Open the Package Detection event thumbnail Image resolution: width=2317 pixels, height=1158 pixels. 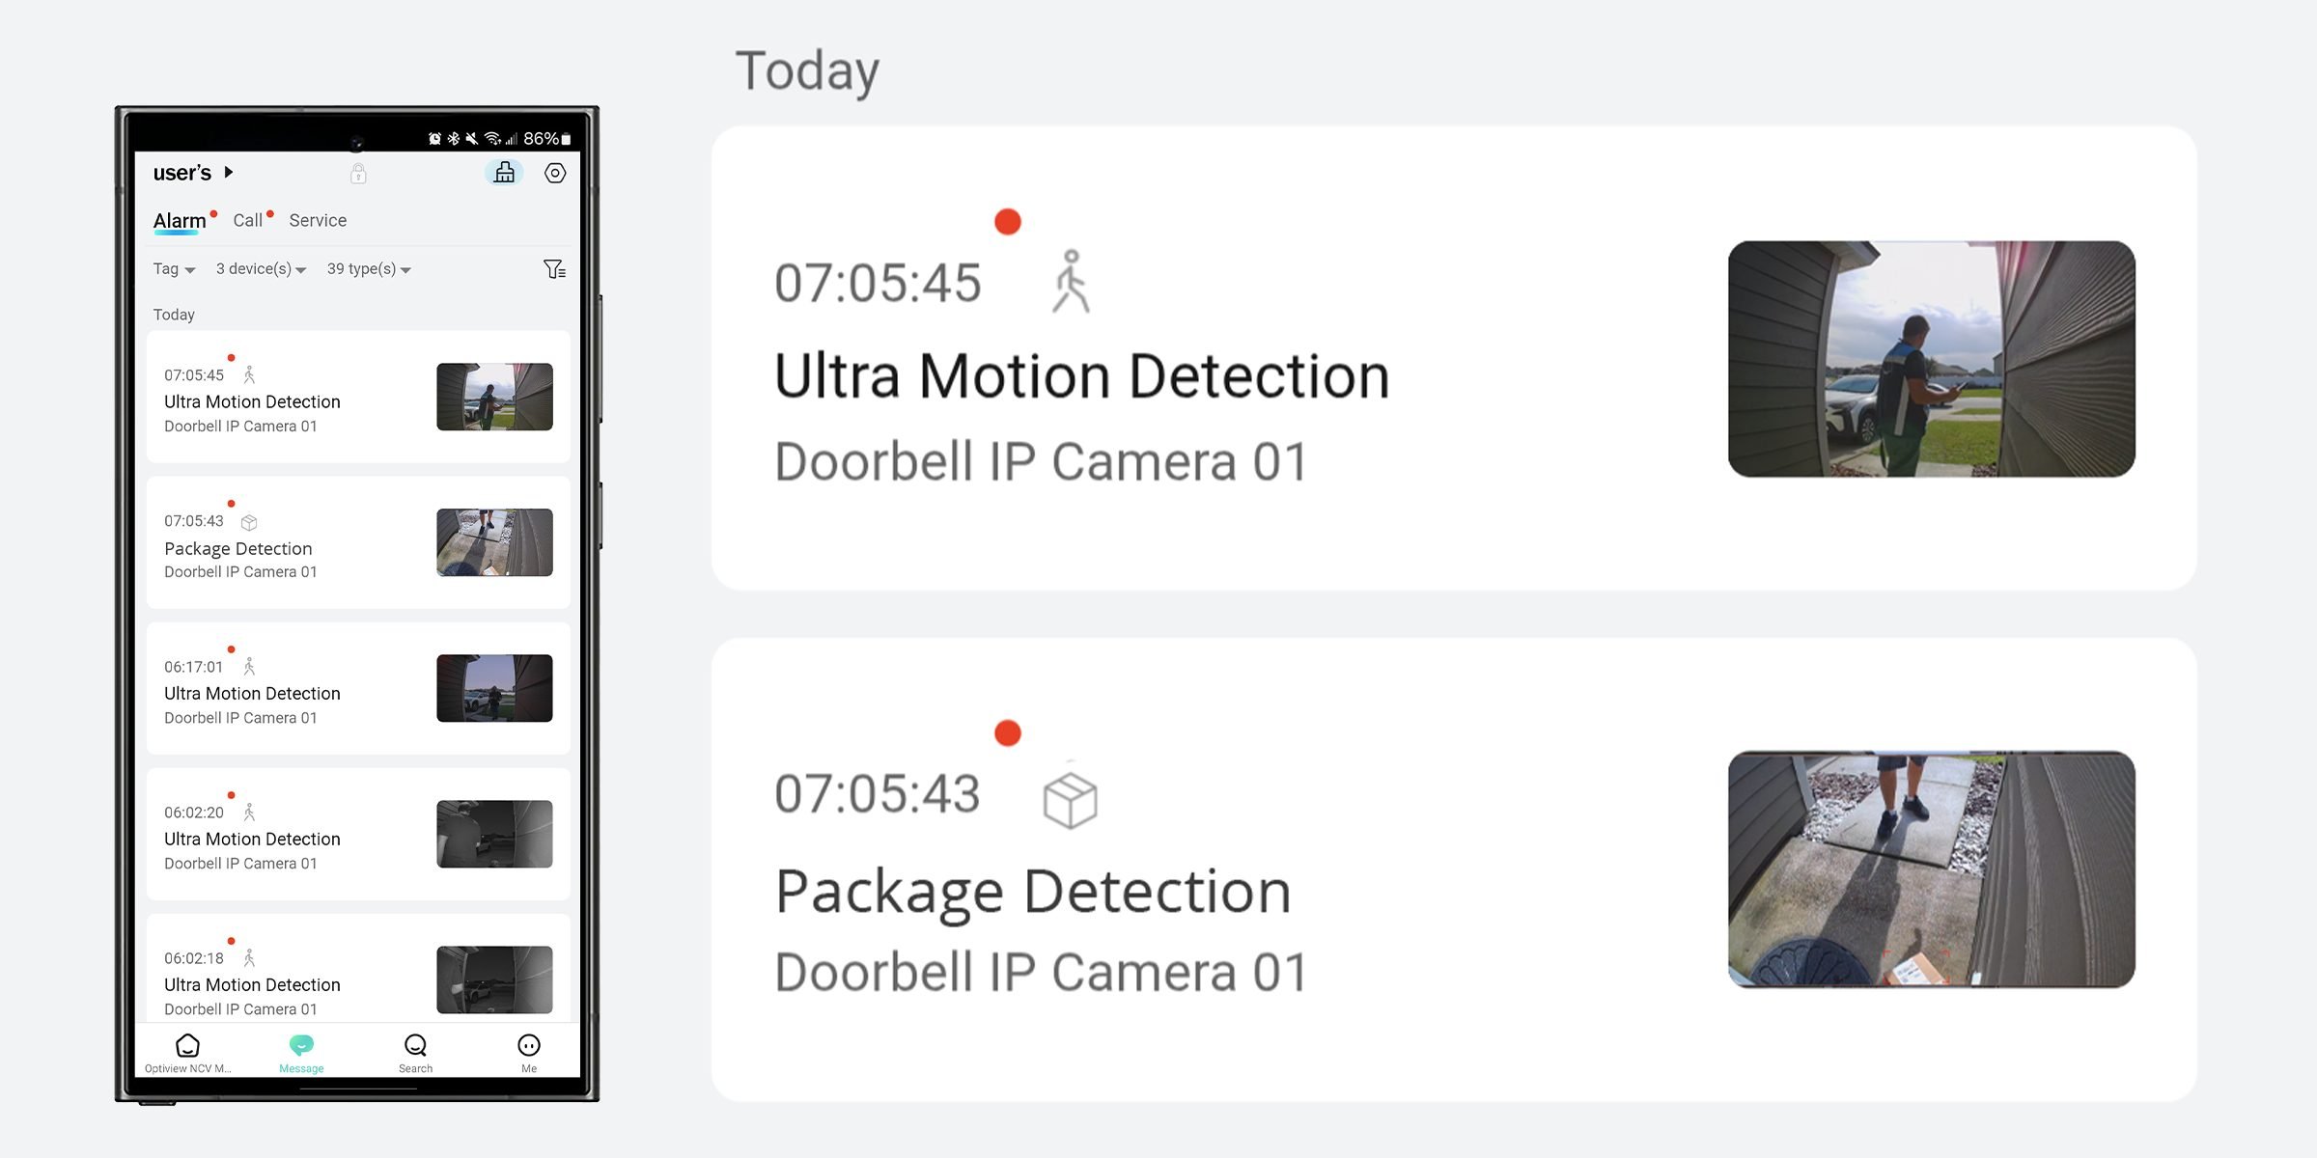tap(494, 542)
